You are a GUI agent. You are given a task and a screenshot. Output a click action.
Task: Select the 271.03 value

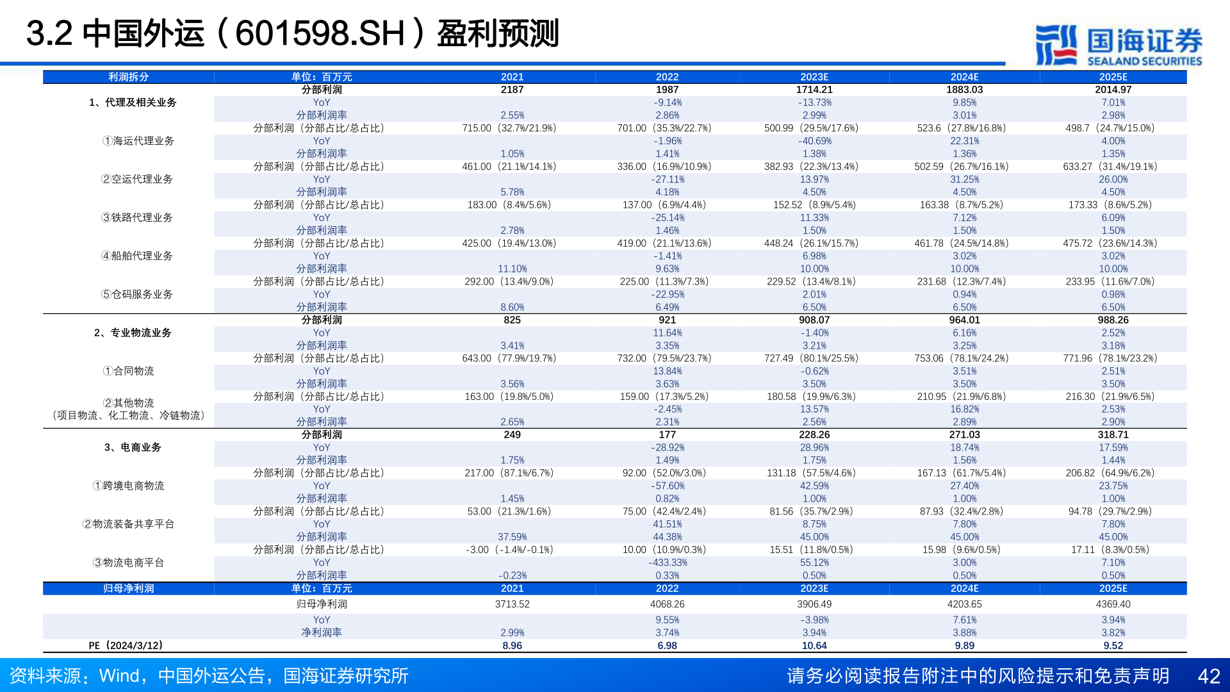pyautogui.click(x=965, y=434)
